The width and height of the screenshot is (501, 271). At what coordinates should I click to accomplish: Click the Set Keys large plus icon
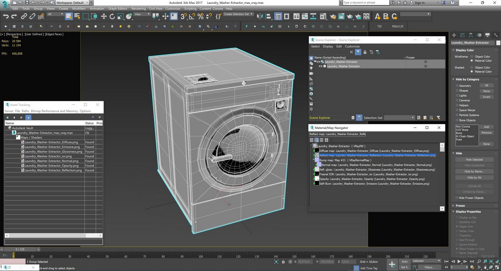coord(392,264)
